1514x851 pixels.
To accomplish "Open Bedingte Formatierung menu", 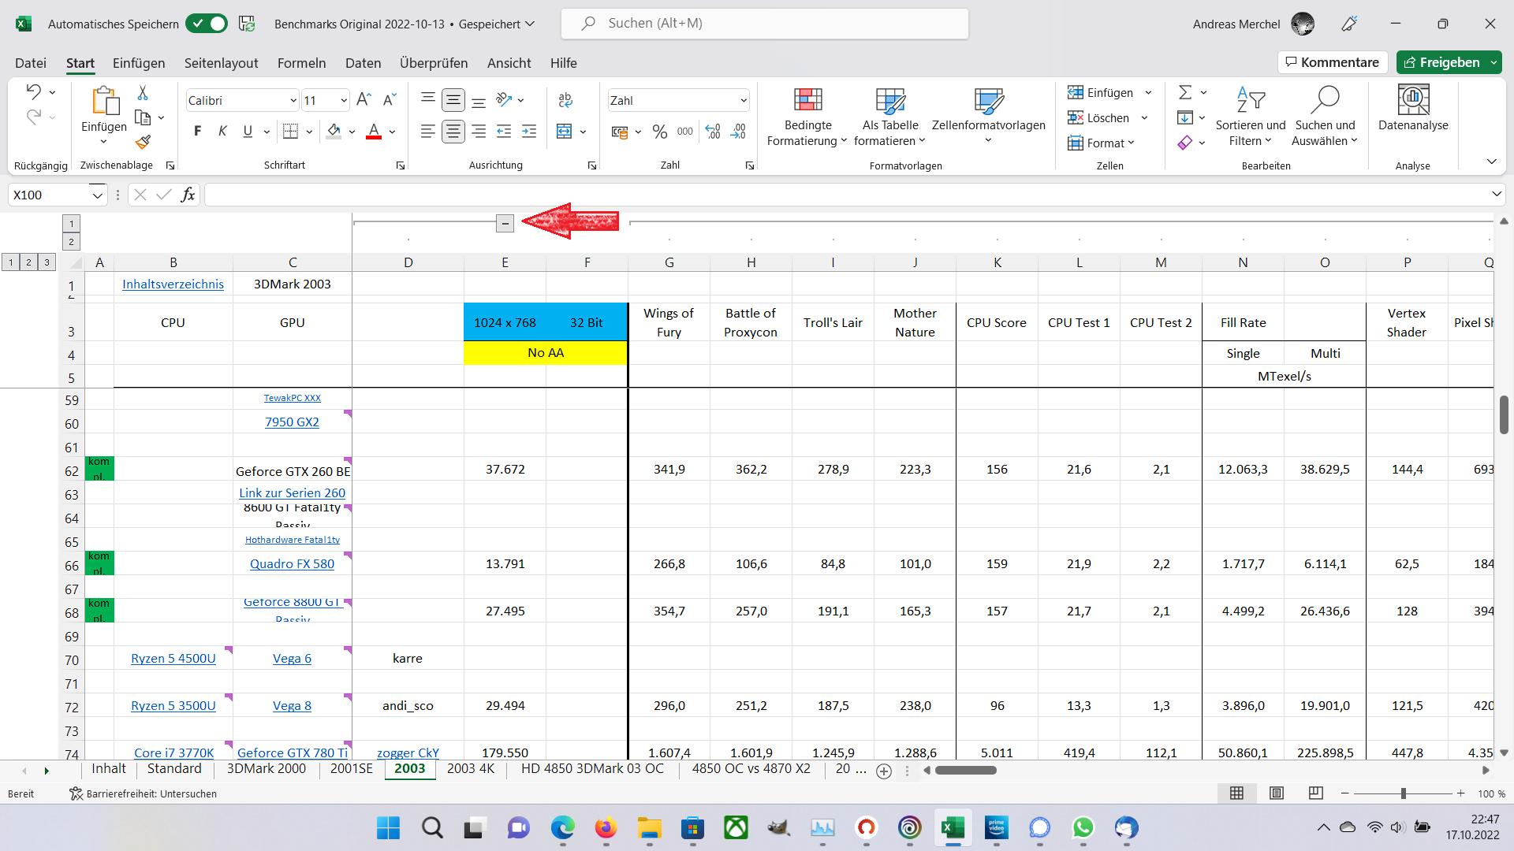I will pyautogui.click(x=807, y=117).
